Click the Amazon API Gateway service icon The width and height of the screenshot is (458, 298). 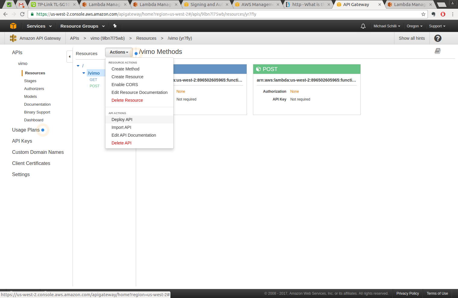pyautogui.click(x=13, y=38)
